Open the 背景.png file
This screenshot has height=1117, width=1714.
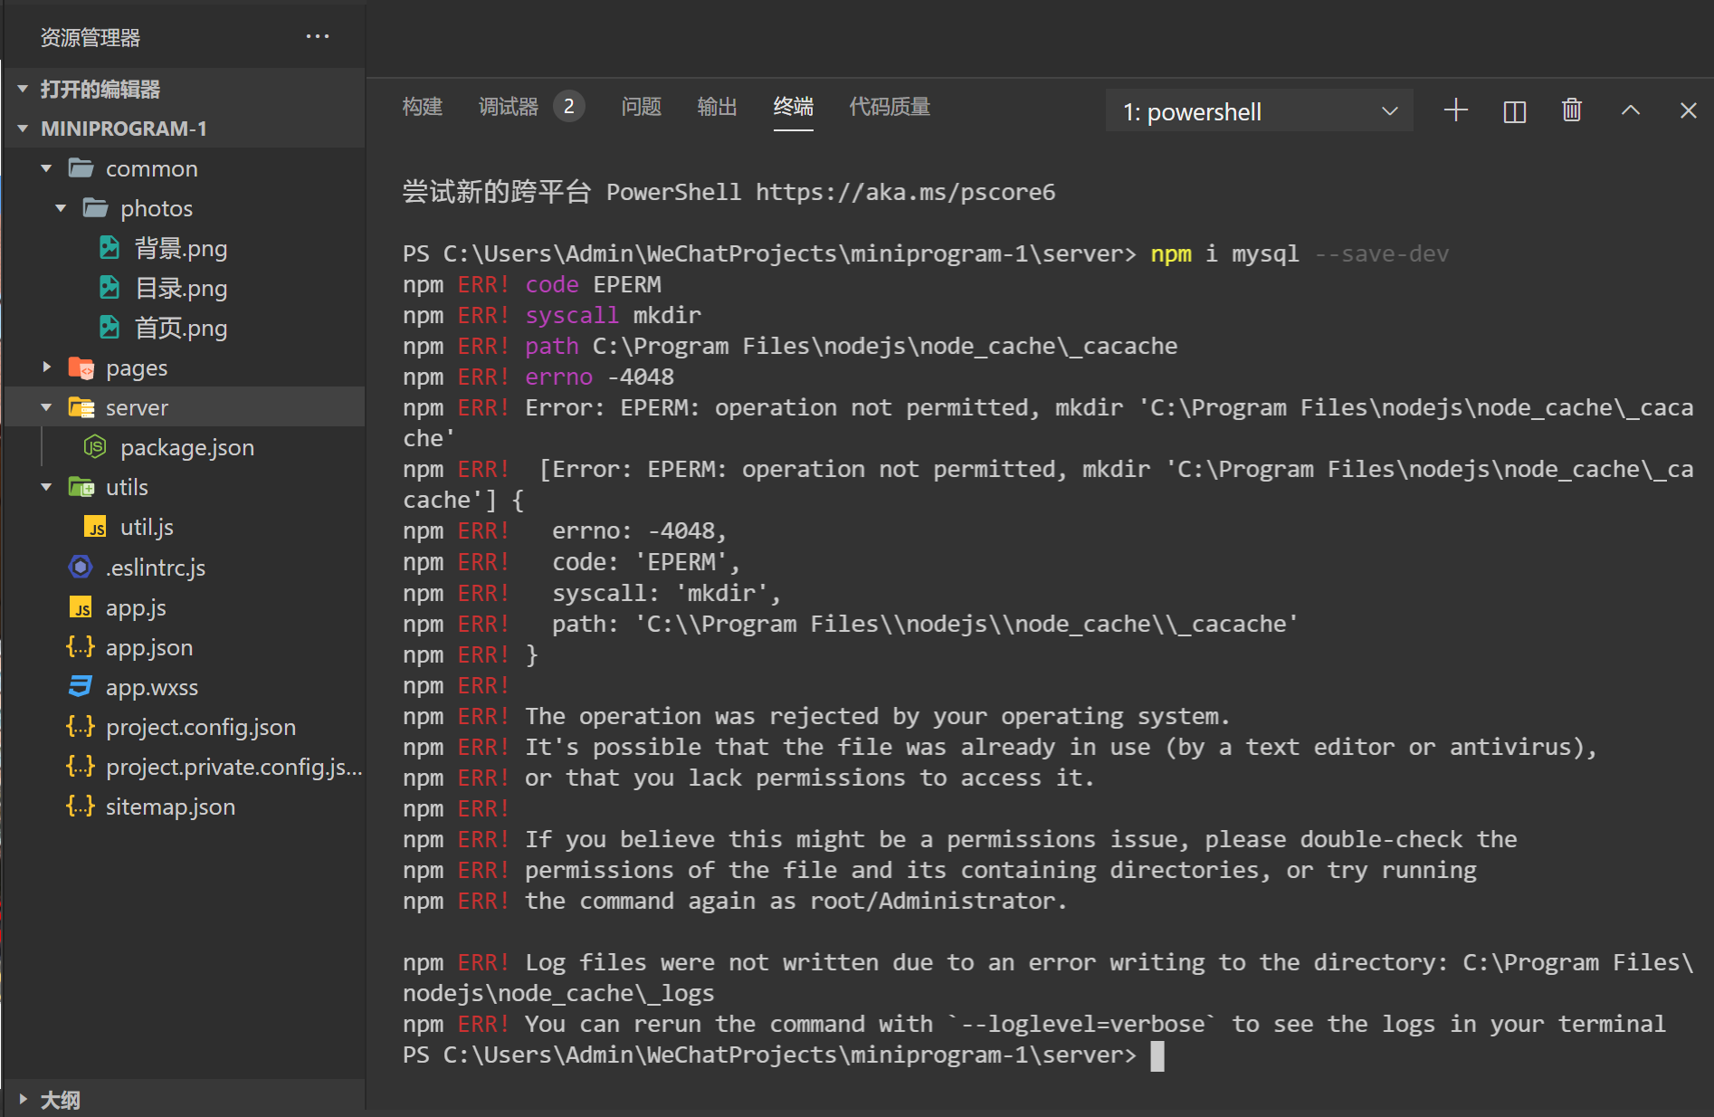(x=181, y=248)
